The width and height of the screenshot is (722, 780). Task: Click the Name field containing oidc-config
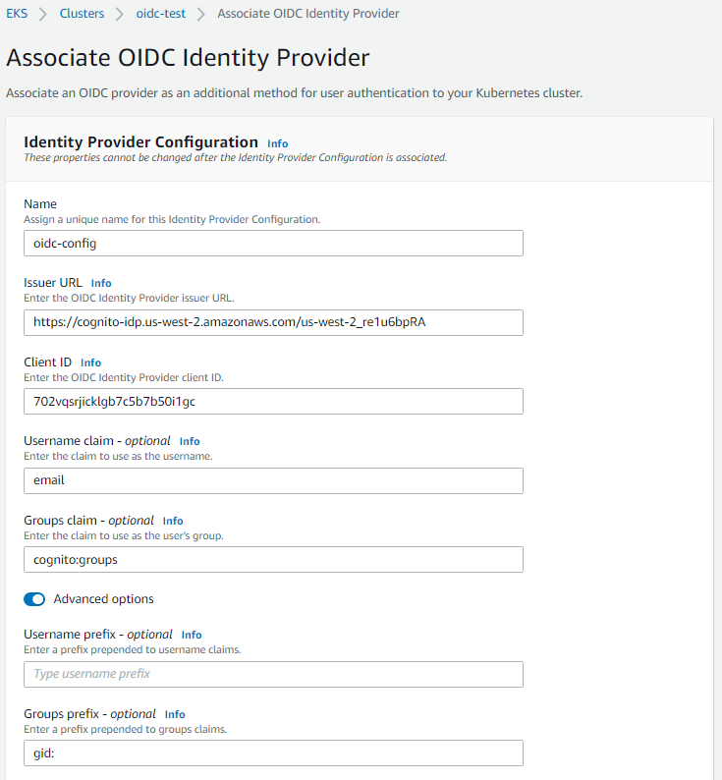273,244
